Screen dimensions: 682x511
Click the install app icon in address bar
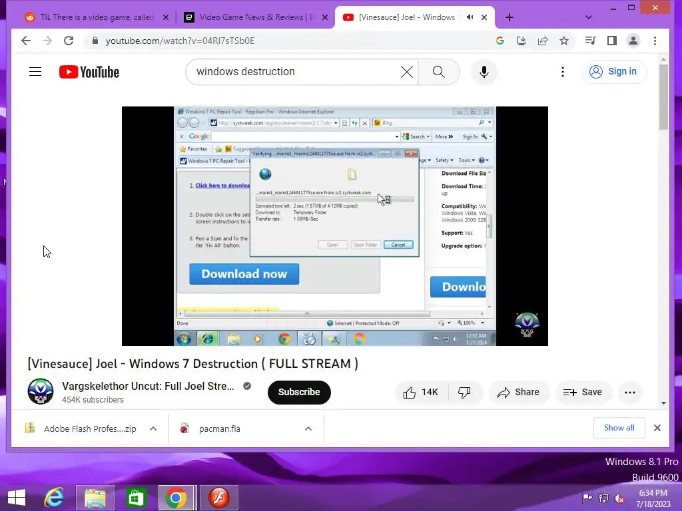click(521, 41)
